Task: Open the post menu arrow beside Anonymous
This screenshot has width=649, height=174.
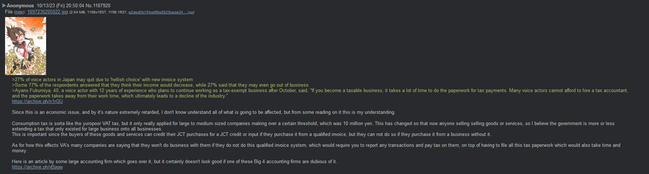Action: (x=4, y=5)
